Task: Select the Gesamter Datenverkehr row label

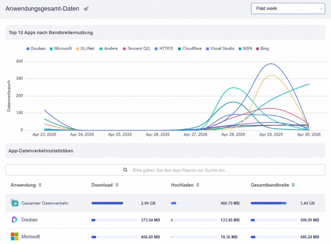Action: tap(45, 203)
